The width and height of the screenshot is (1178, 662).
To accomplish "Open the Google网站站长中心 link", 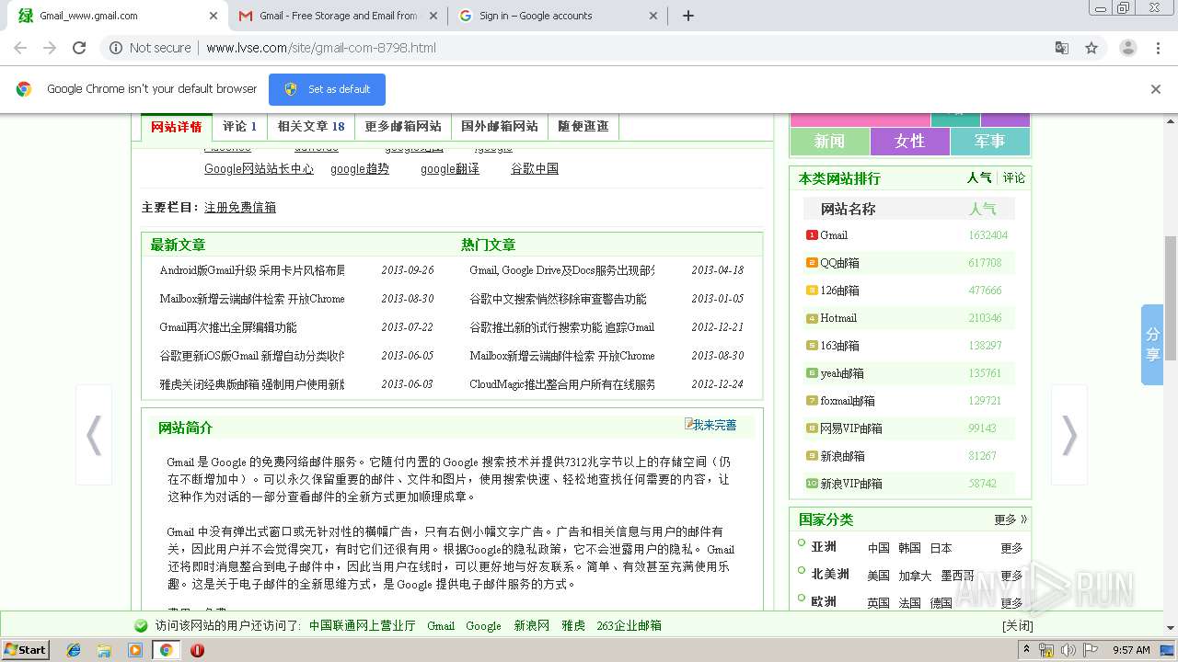I will (259, 169).
